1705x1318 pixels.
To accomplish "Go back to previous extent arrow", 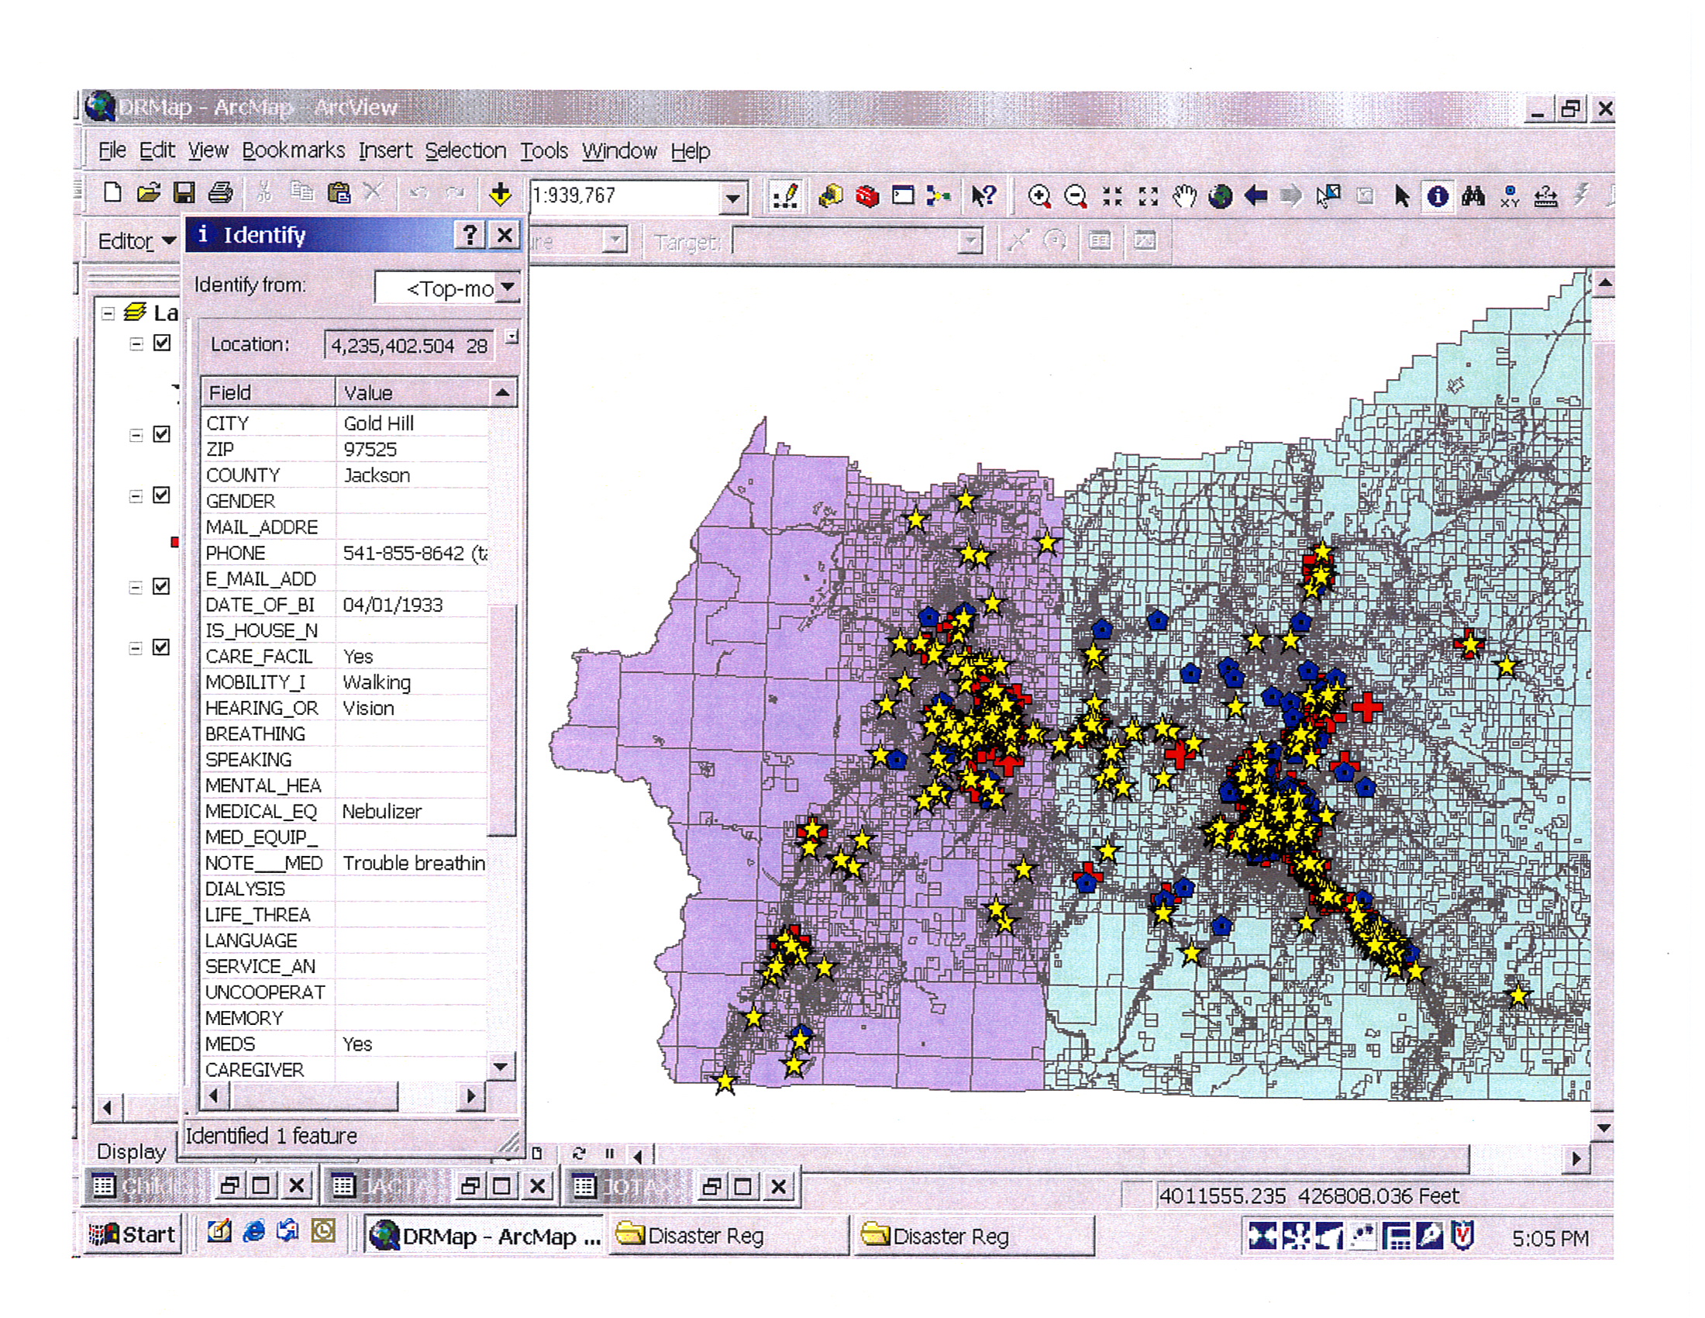I will pos(1255,196).
